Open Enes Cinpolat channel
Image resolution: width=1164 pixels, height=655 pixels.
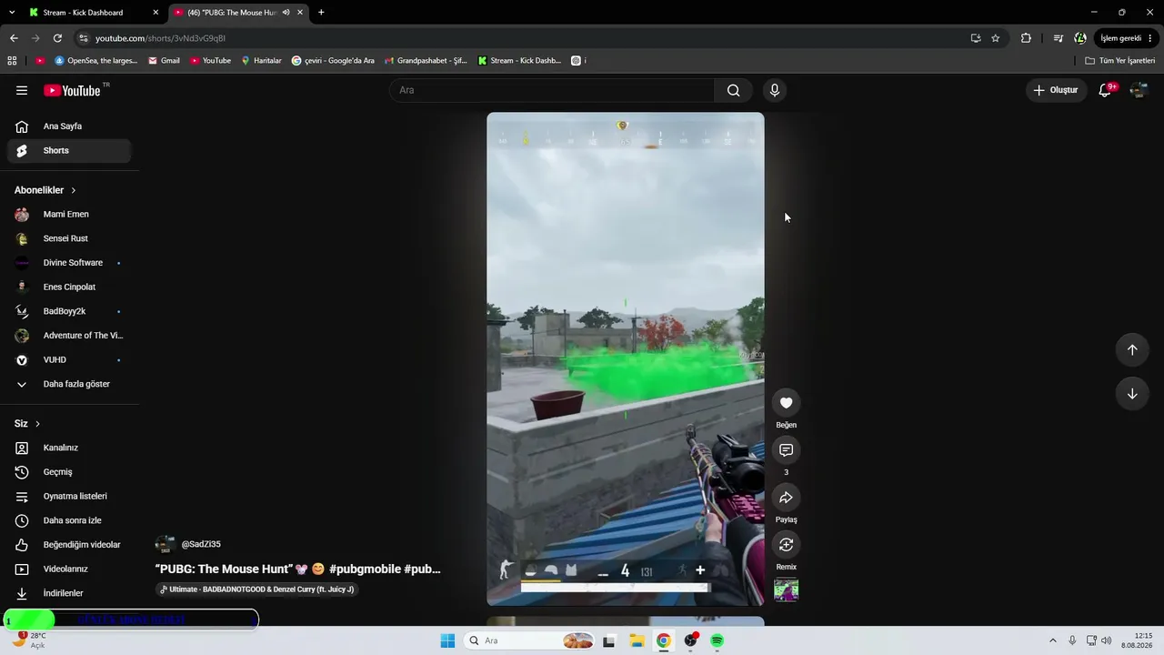coord(69,287)
